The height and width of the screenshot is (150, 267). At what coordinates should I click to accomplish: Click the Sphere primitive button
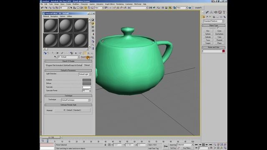(x=208, y=34)
